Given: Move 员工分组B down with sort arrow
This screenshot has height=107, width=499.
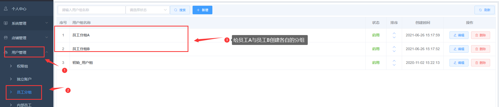Looking at the screenshot, I should [x=394, y=51].
